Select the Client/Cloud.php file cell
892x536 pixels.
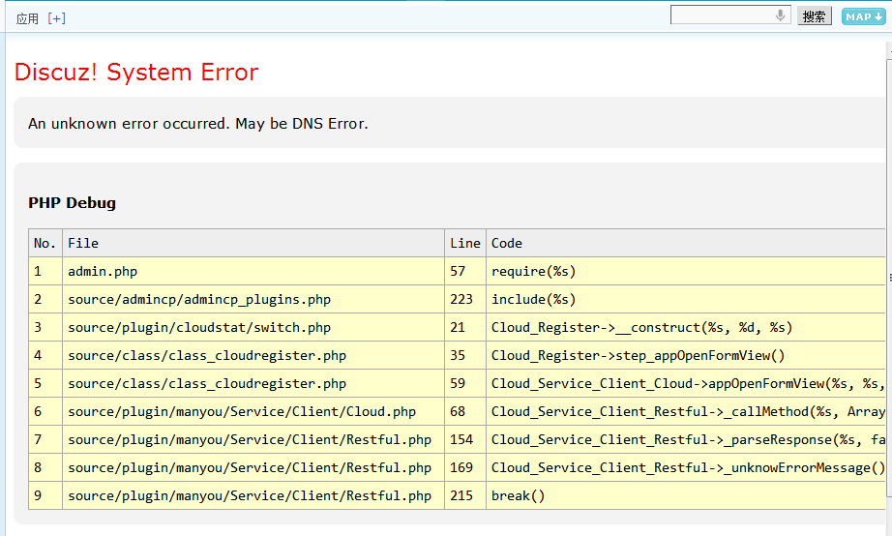253,411
